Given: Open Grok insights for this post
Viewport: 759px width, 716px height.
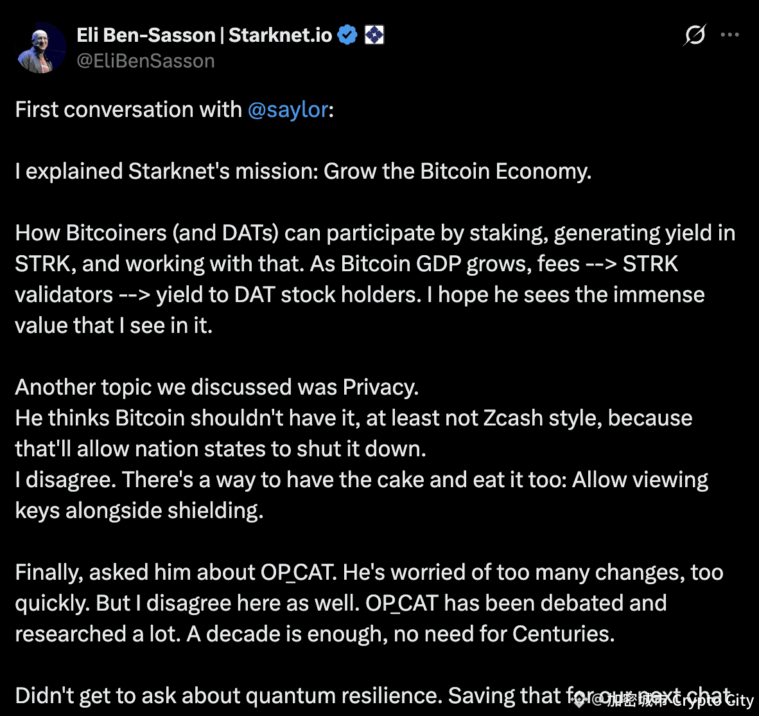Looking at the screenshot, I should click(x=695, y=35).
